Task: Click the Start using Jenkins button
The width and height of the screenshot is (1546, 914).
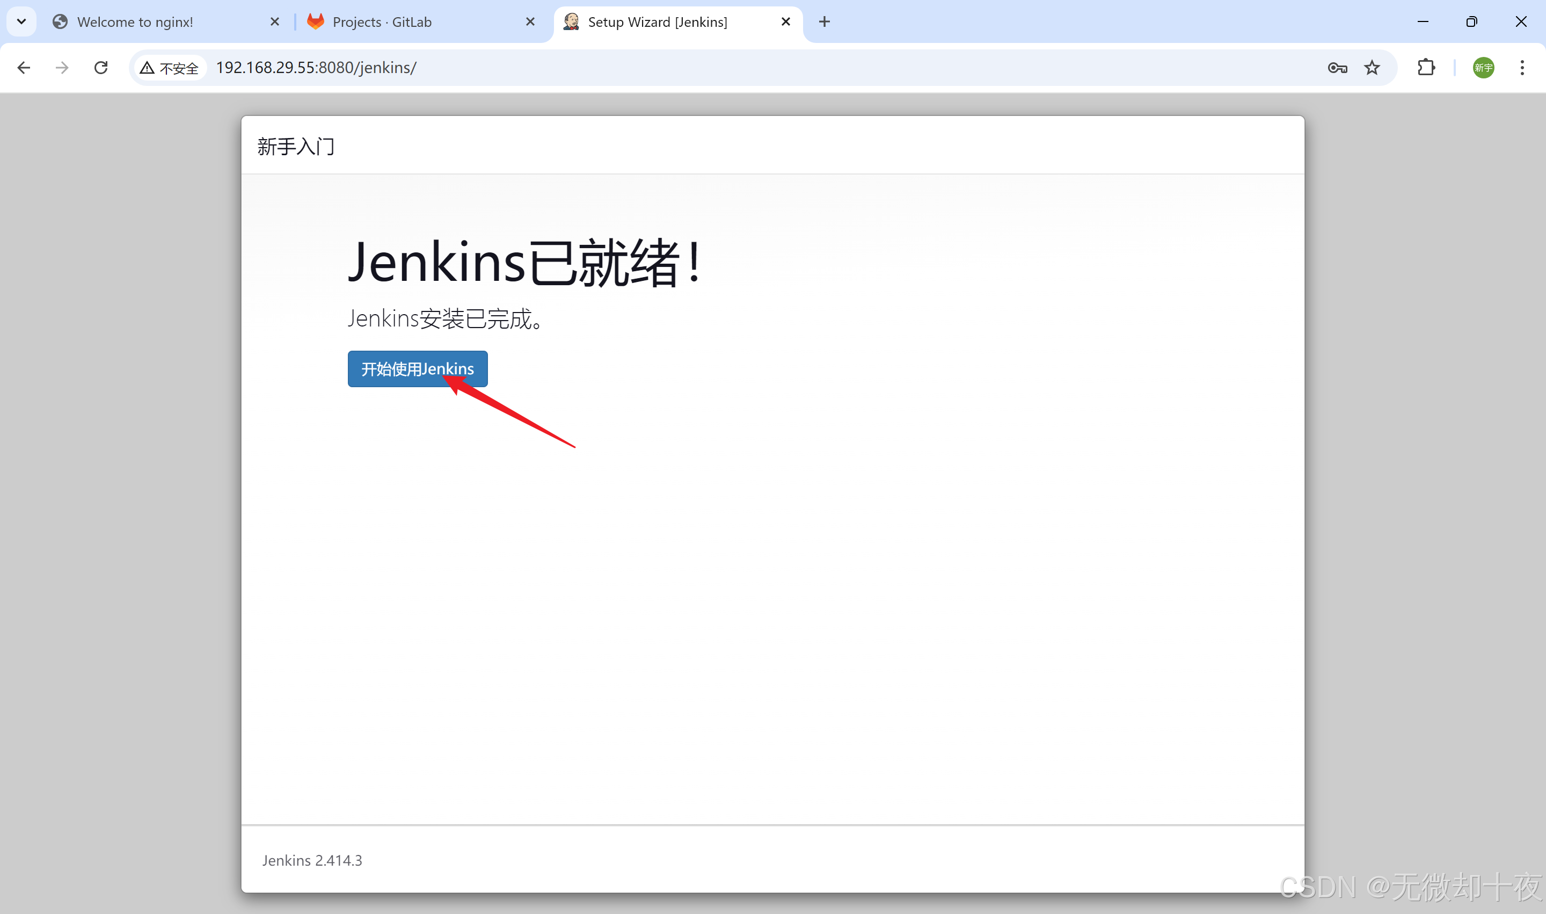Action: point(417,369)
